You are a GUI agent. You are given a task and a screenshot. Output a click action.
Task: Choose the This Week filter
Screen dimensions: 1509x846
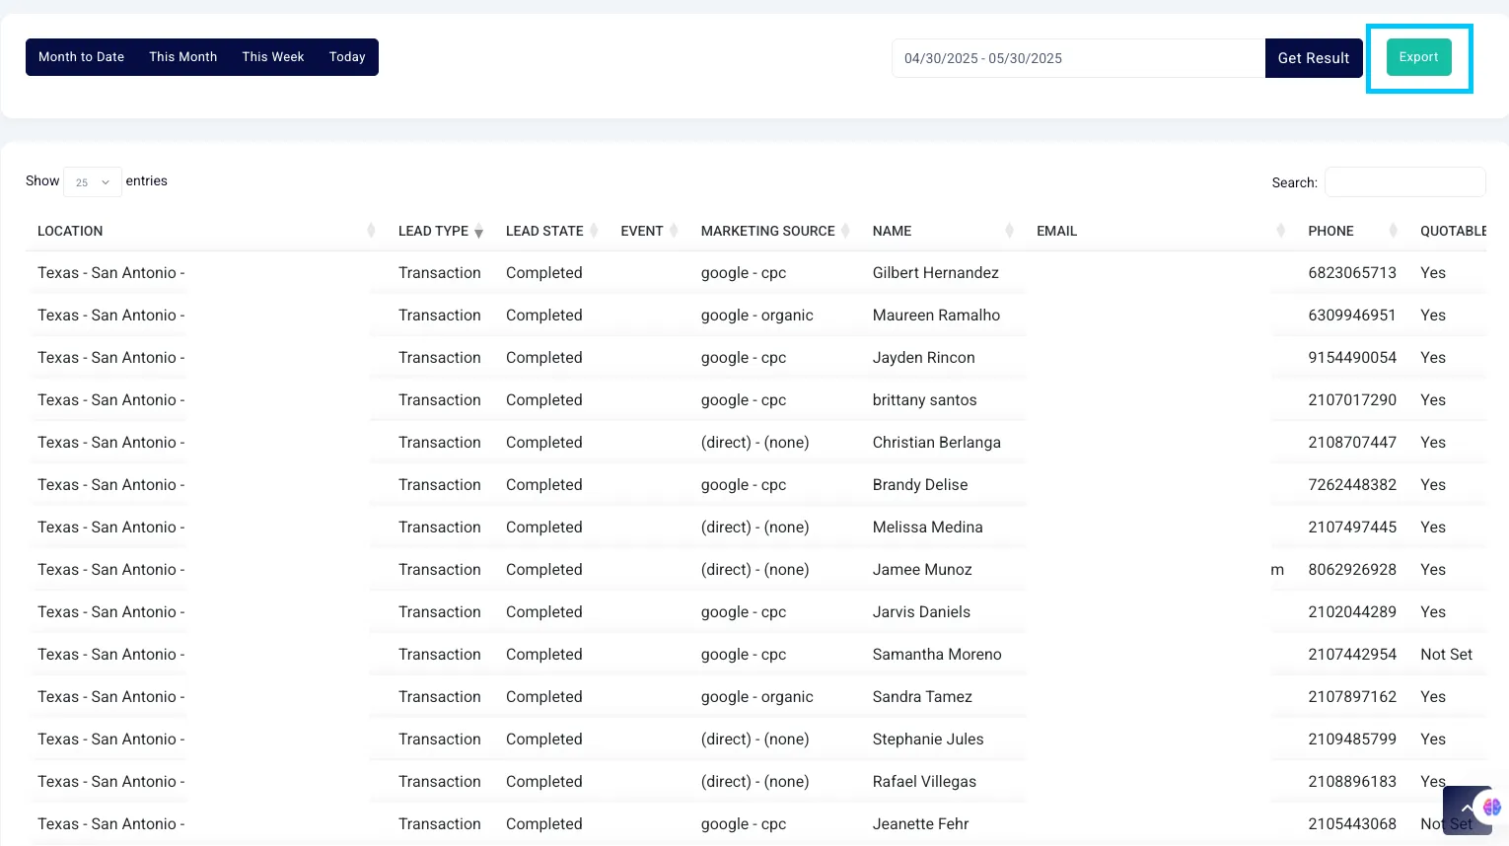(273, 57)
